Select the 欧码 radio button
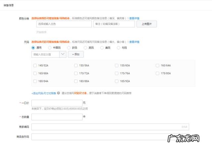Viewport: 212px width, 148px height. coord(69,48)
